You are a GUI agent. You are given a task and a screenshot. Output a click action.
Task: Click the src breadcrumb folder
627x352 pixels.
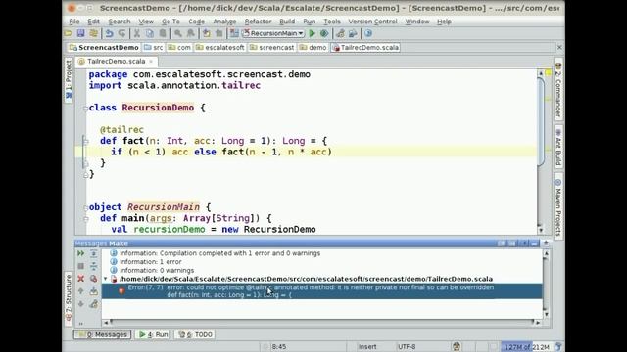[154, 48]
